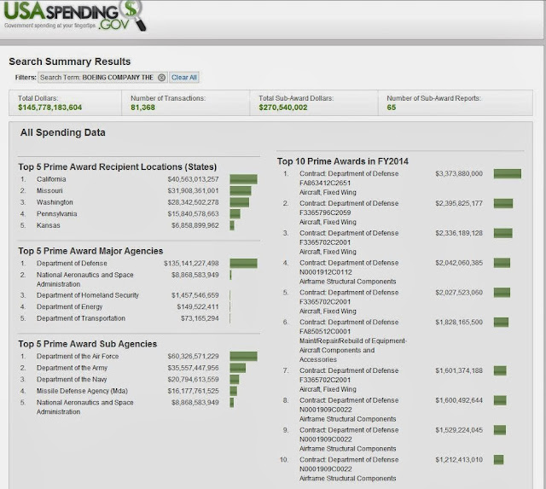Screen dimensions: 546x489
Task: Select the amount $2,395,825,177
Action: click(x=459, y=203)
